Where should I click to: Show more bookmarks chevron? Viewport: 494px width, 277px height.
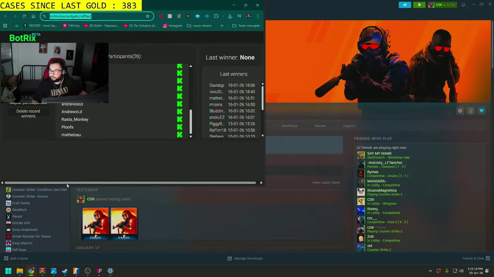click(x=222, y=26)
